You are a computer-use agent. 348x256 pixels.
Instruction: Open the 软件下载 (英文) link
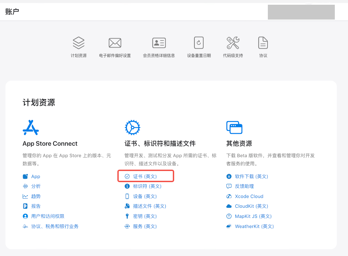tap(252, 176)
